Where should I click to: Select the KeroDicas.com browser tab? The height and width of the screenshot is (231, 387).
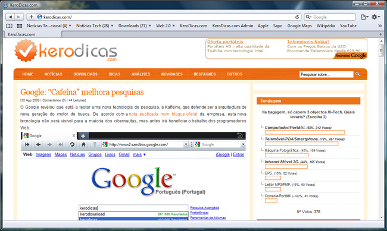[x=32, y=34]
